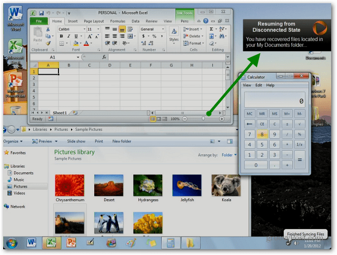
Task: Click the square root button in Calculator
Action: click(300, 124)
